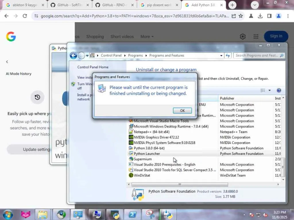The height and width of the screenshot is (220, 294).
Task: Select Microsoft Visual Studio Macro Tools entry
Action: pos(204,121)
